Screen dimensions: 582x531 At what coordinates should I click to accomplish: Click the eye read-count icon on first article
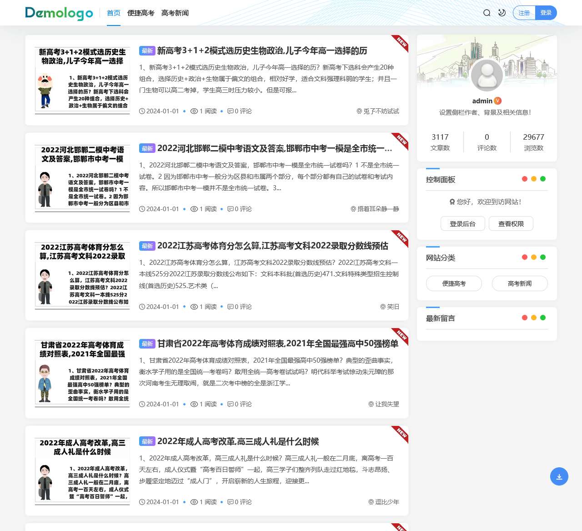pyautogui.click(x=194, y=111)
